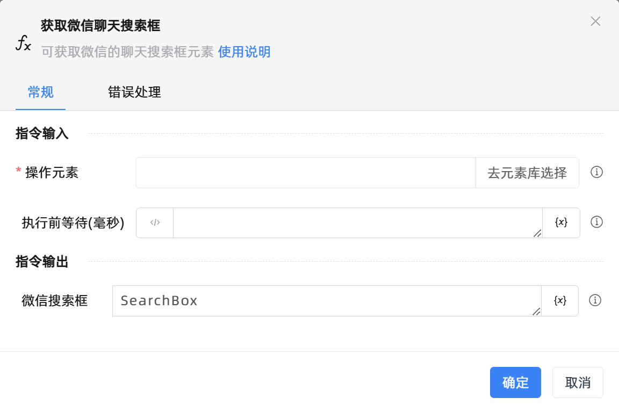This screenshot has width=619, height=413.
Task: Show info for 执行前等待(毫秒)
Action: (596, 222)
